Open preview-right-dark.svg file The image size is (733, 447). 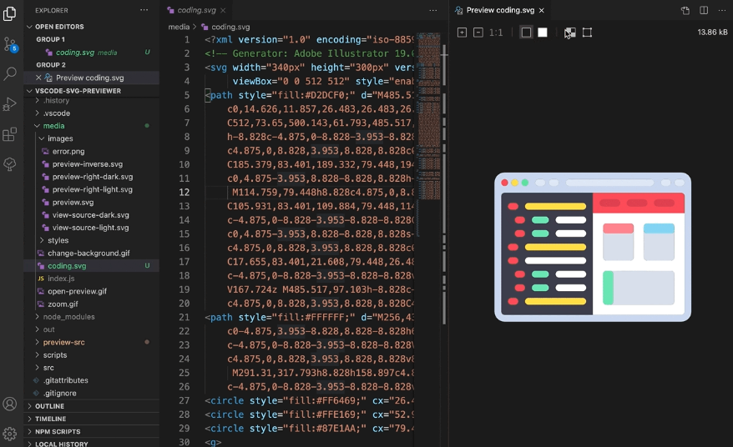pos(91,177)
